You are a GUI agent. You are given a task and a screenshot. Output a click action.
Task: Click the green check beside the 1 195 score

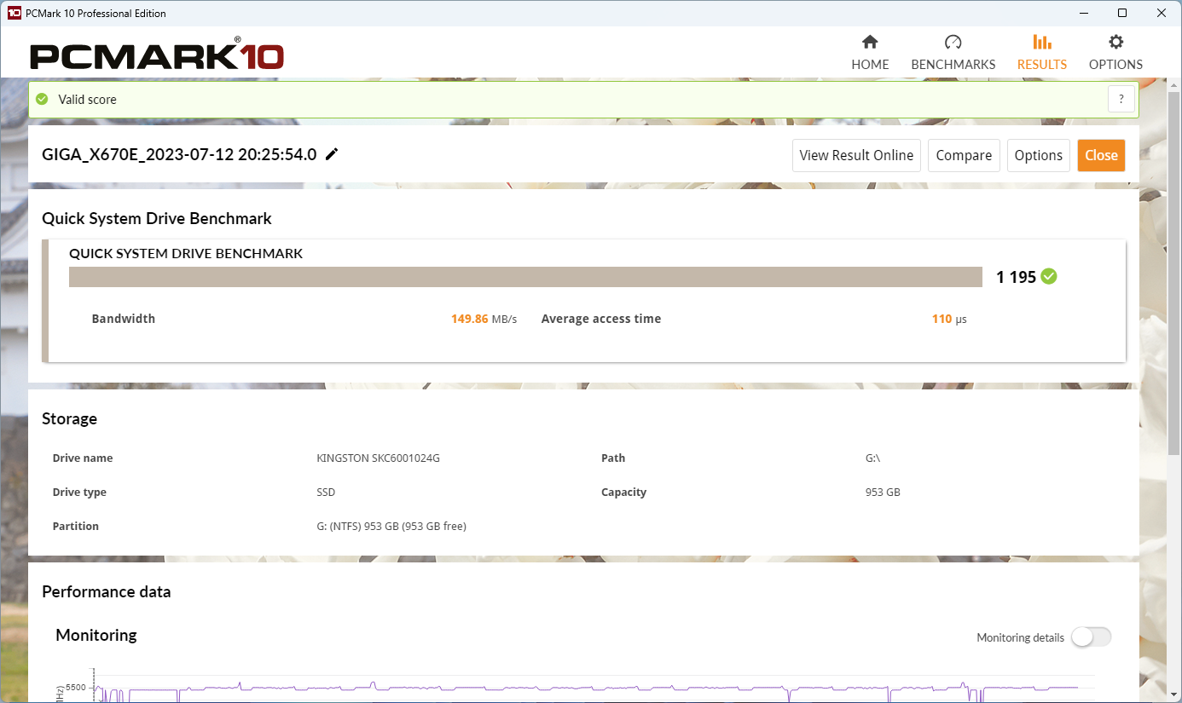coord(1049,276)
